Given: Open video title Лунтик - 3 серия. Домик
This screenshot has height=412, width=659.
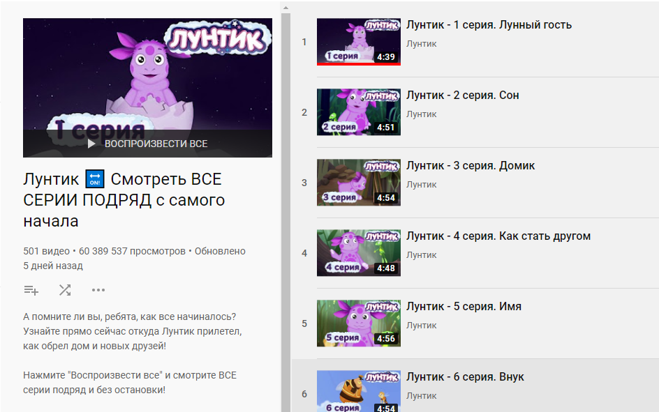Looking at the screenshot, I should (x=471, y=166).
